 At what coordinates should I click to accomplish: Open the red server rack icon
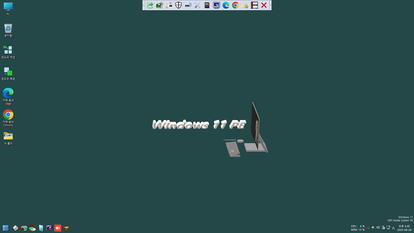tap(254, 5)
